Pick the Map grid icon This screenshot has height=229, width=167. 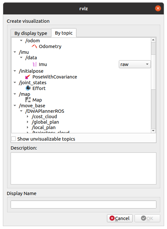28,100
